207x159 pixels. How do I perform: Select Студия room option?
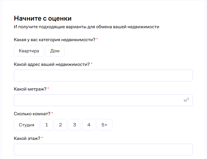pyautogui.click(x=26, y=125)
